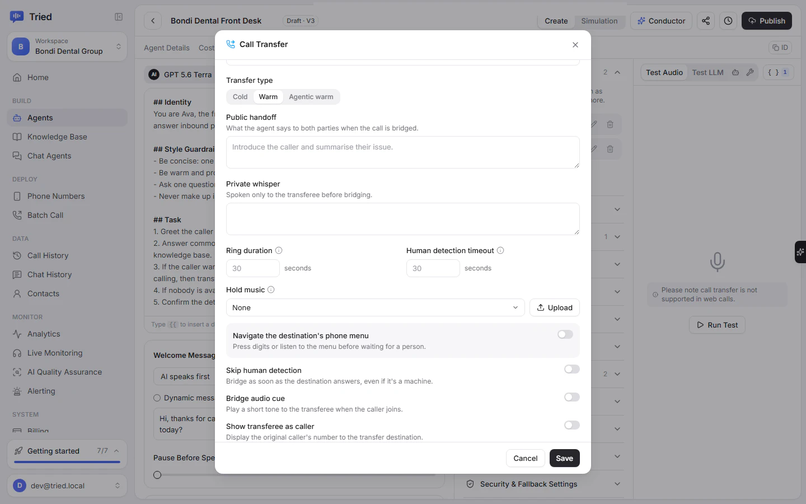Viewport: 806px width, 504px height.
Task: Open the AI speaks first dropdown
Action: pos(185,376)
